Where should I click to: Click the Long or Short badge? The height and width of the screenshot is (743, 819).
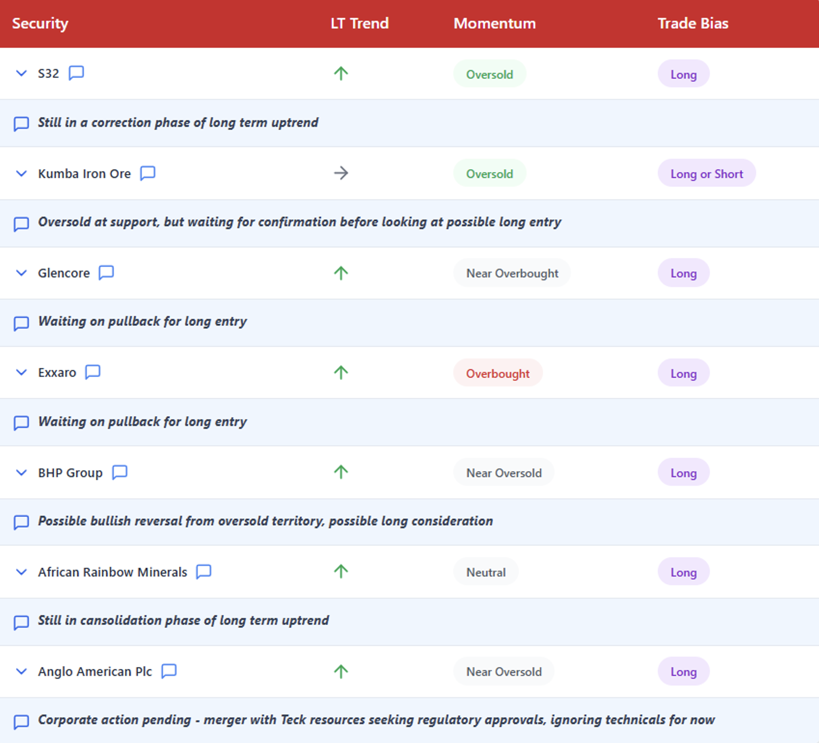[706, 173]
